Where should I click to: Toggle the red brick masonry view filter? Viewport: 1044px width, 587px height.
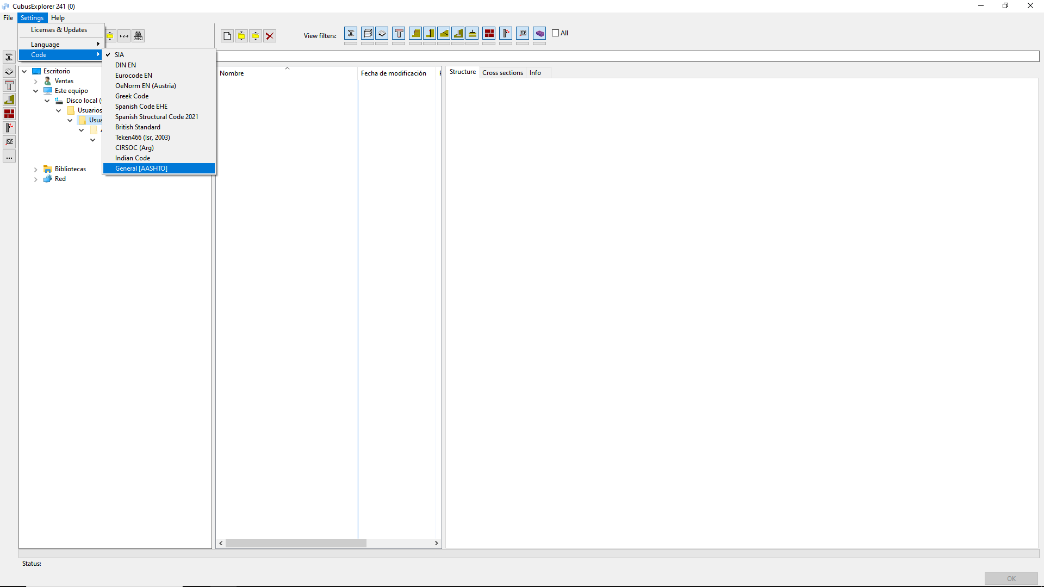click(x=489, y=34)
